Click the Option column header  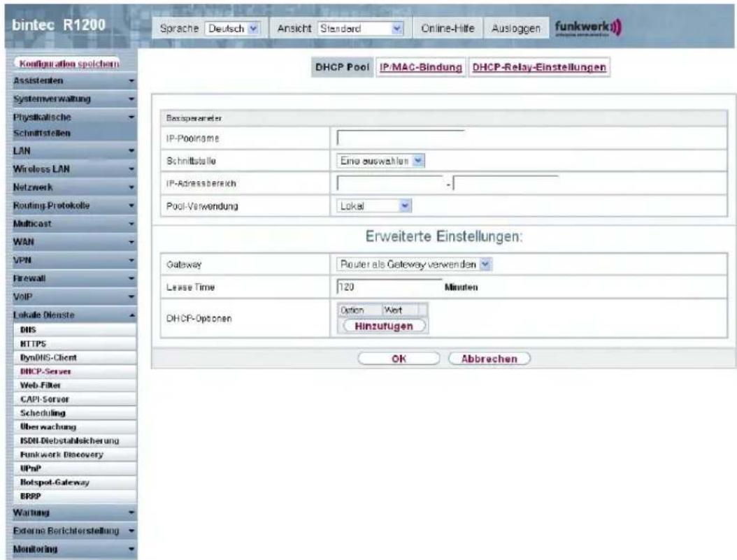[x=359, y=310]
